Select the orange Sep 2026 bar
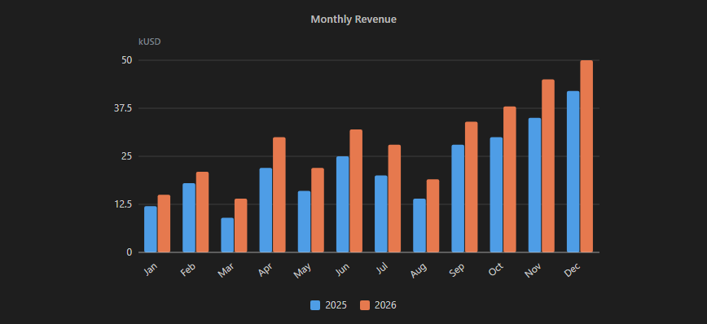The image size is (707, 324). 471,187
